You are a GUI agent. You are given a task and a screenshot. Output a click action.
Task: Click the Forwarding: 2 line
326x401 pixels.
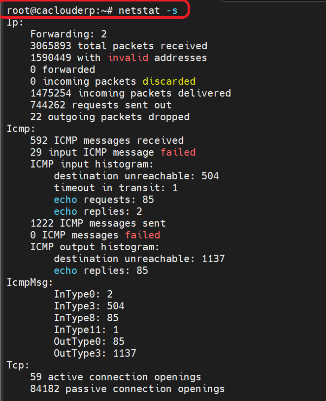pos(68,34)
